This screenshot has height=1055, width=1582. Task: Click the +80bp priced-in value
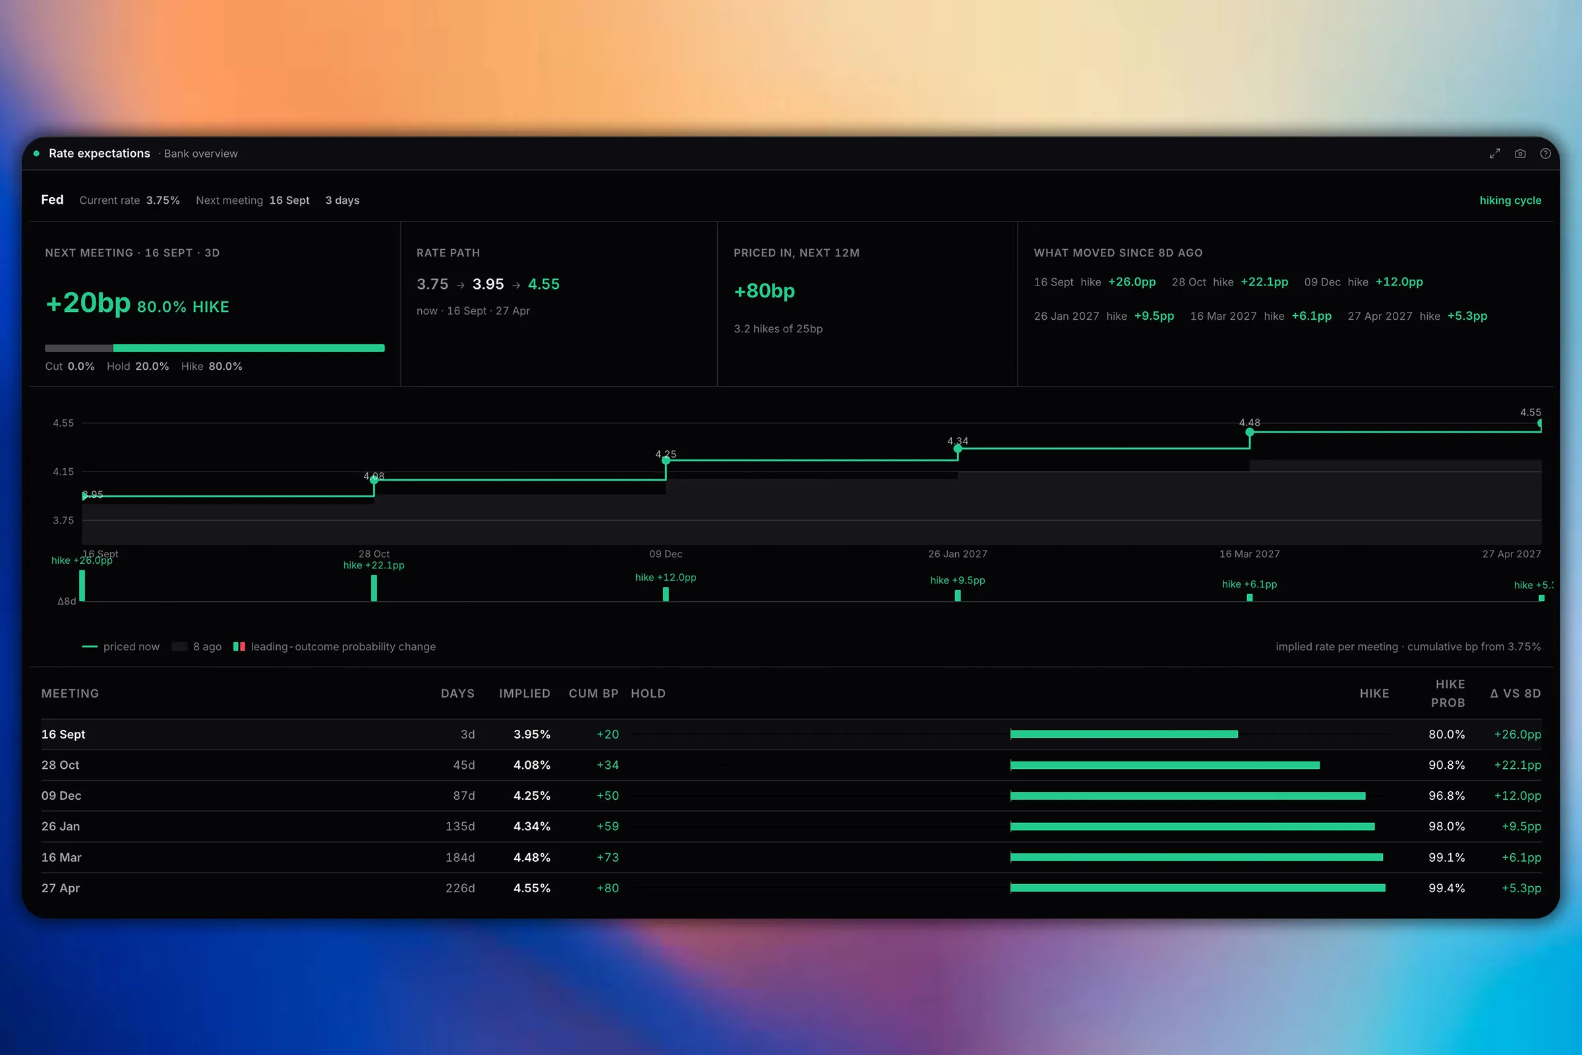coord(764,291)
